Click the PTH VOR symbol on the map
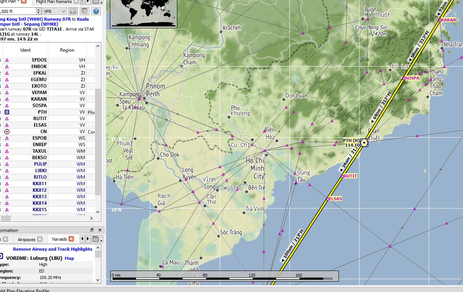The image size is (463, 292). (364, 143)
